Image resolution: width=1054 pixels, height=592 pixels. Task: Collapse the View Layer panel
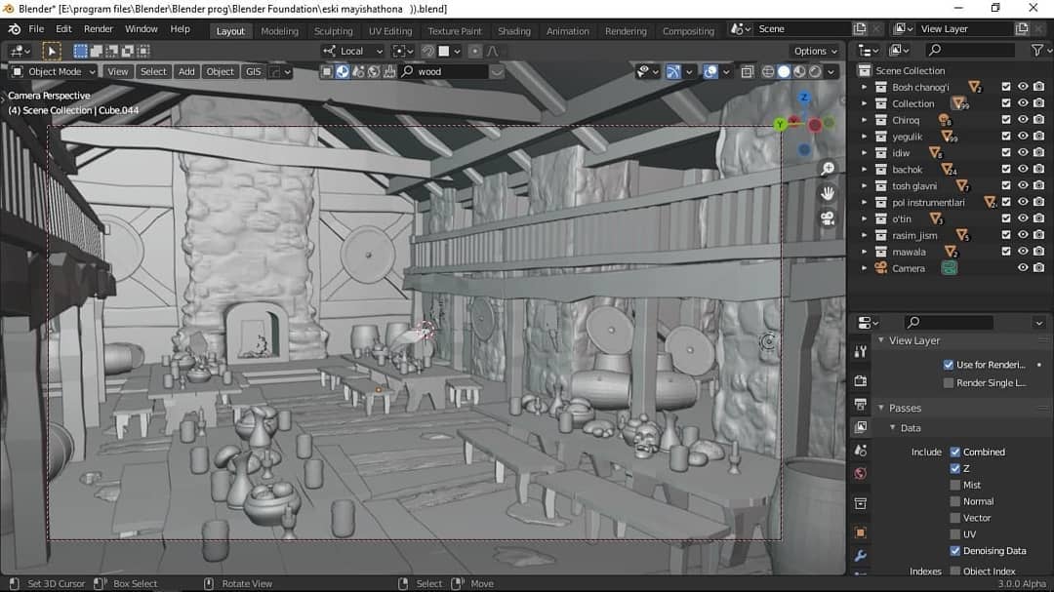(x=881, y=340)
